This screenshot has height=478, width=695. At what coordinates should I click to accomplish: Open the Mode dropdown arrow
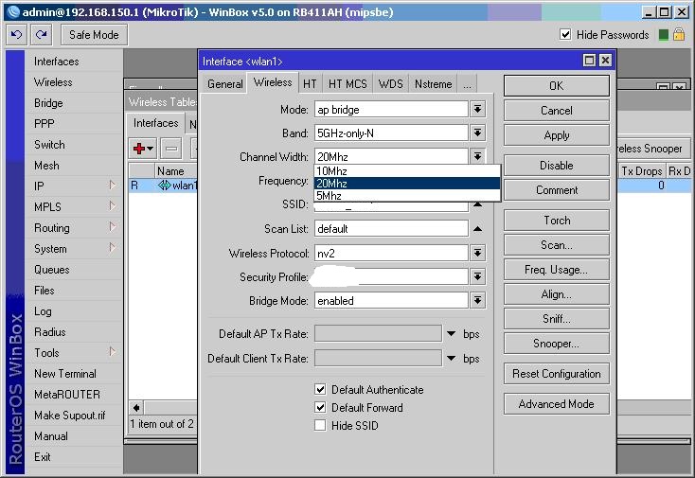(477, 110)
